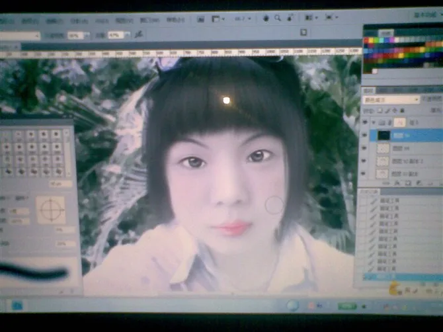Image resolution: width=443 pixels, height=332 pixels.
Task: Select the highlighted last history state
Action: [x=397, y=277]
